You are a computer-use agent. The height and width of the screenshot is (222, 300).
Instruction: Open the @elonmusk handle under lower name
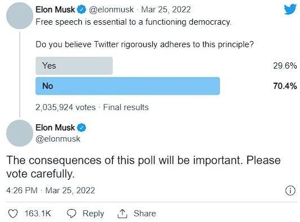(58, 139)
